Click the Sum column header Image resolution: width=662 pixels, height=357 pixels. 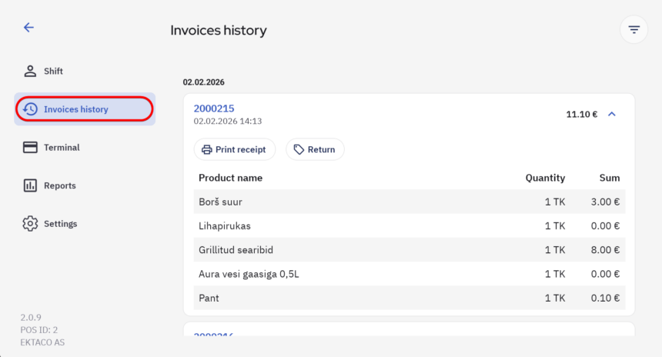tap(610, 178)
